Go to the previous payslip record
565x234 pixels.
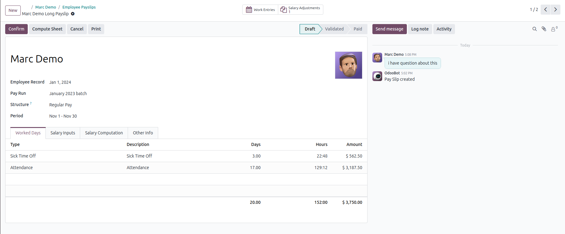(x=545, y=9)
